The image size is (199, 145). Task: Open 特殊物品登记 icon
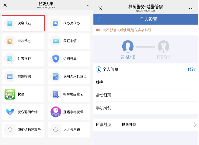56,94
